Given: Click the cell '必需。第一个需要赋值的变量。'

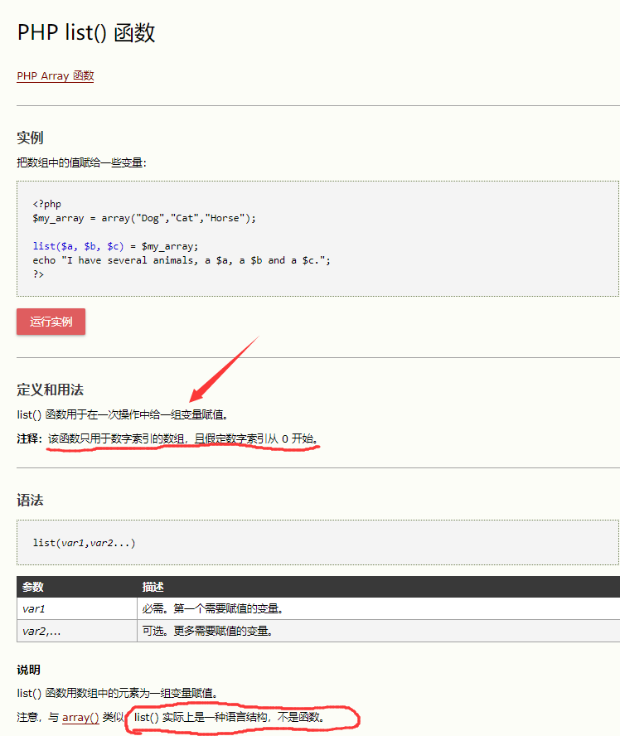Looking at the screenshot, I should 379,609.
